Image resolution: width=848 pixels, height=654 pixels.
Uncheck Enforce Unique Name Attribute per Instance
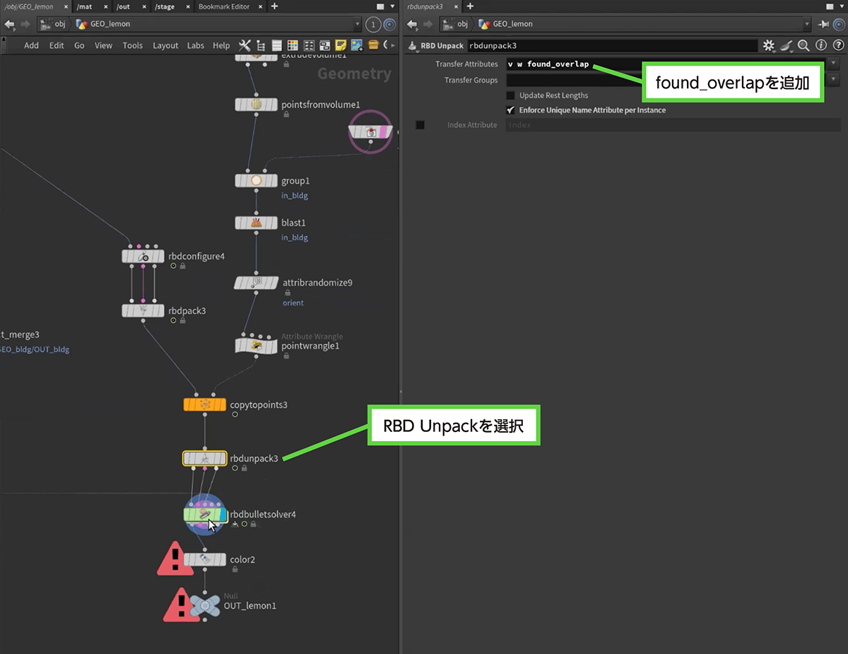coord(511,110)
